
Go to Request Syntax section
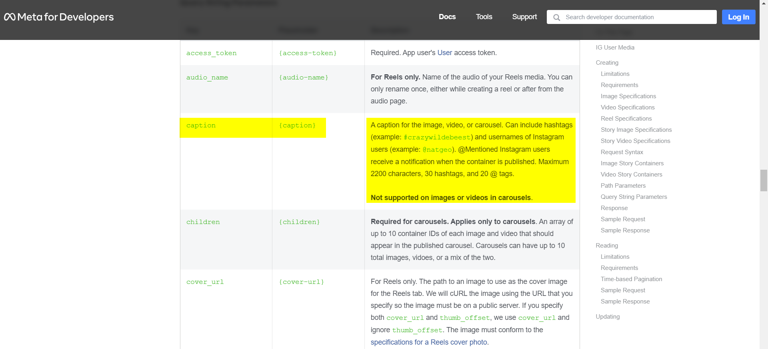(622, 152)
